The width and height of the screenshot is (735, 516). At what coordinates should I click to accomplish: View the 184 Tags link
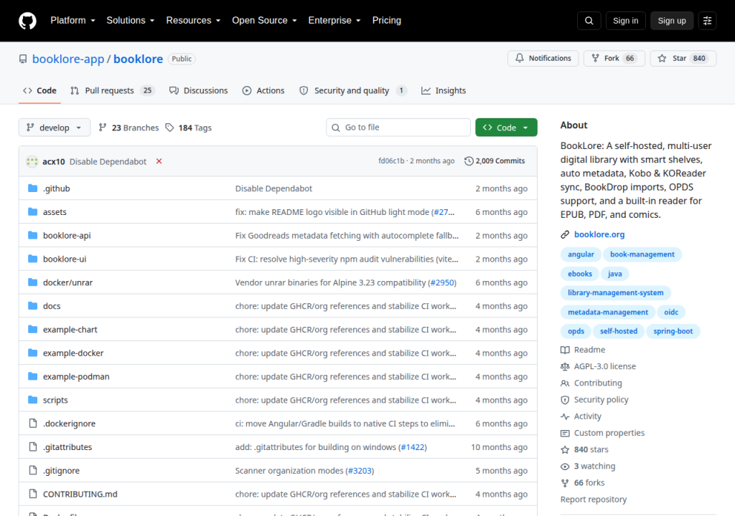coord(189,128)
